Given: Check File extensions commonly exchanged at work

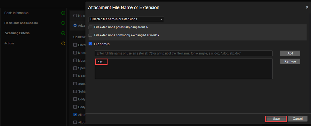Looking at the screenshot, I should pyautogui.click(x=90, y=35).
